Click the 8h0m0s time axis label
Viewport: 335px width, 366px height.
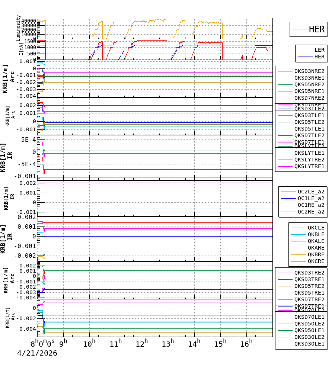(43, 344)
